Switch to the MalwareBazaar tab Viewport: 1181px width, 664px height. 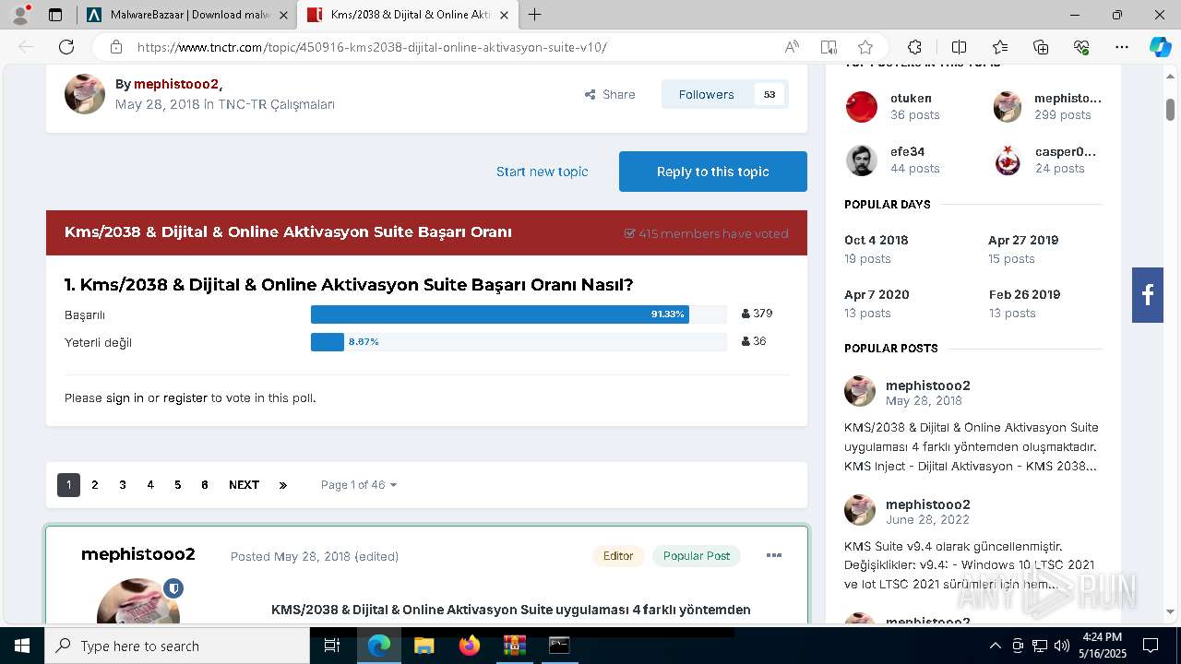pos(187,15)
